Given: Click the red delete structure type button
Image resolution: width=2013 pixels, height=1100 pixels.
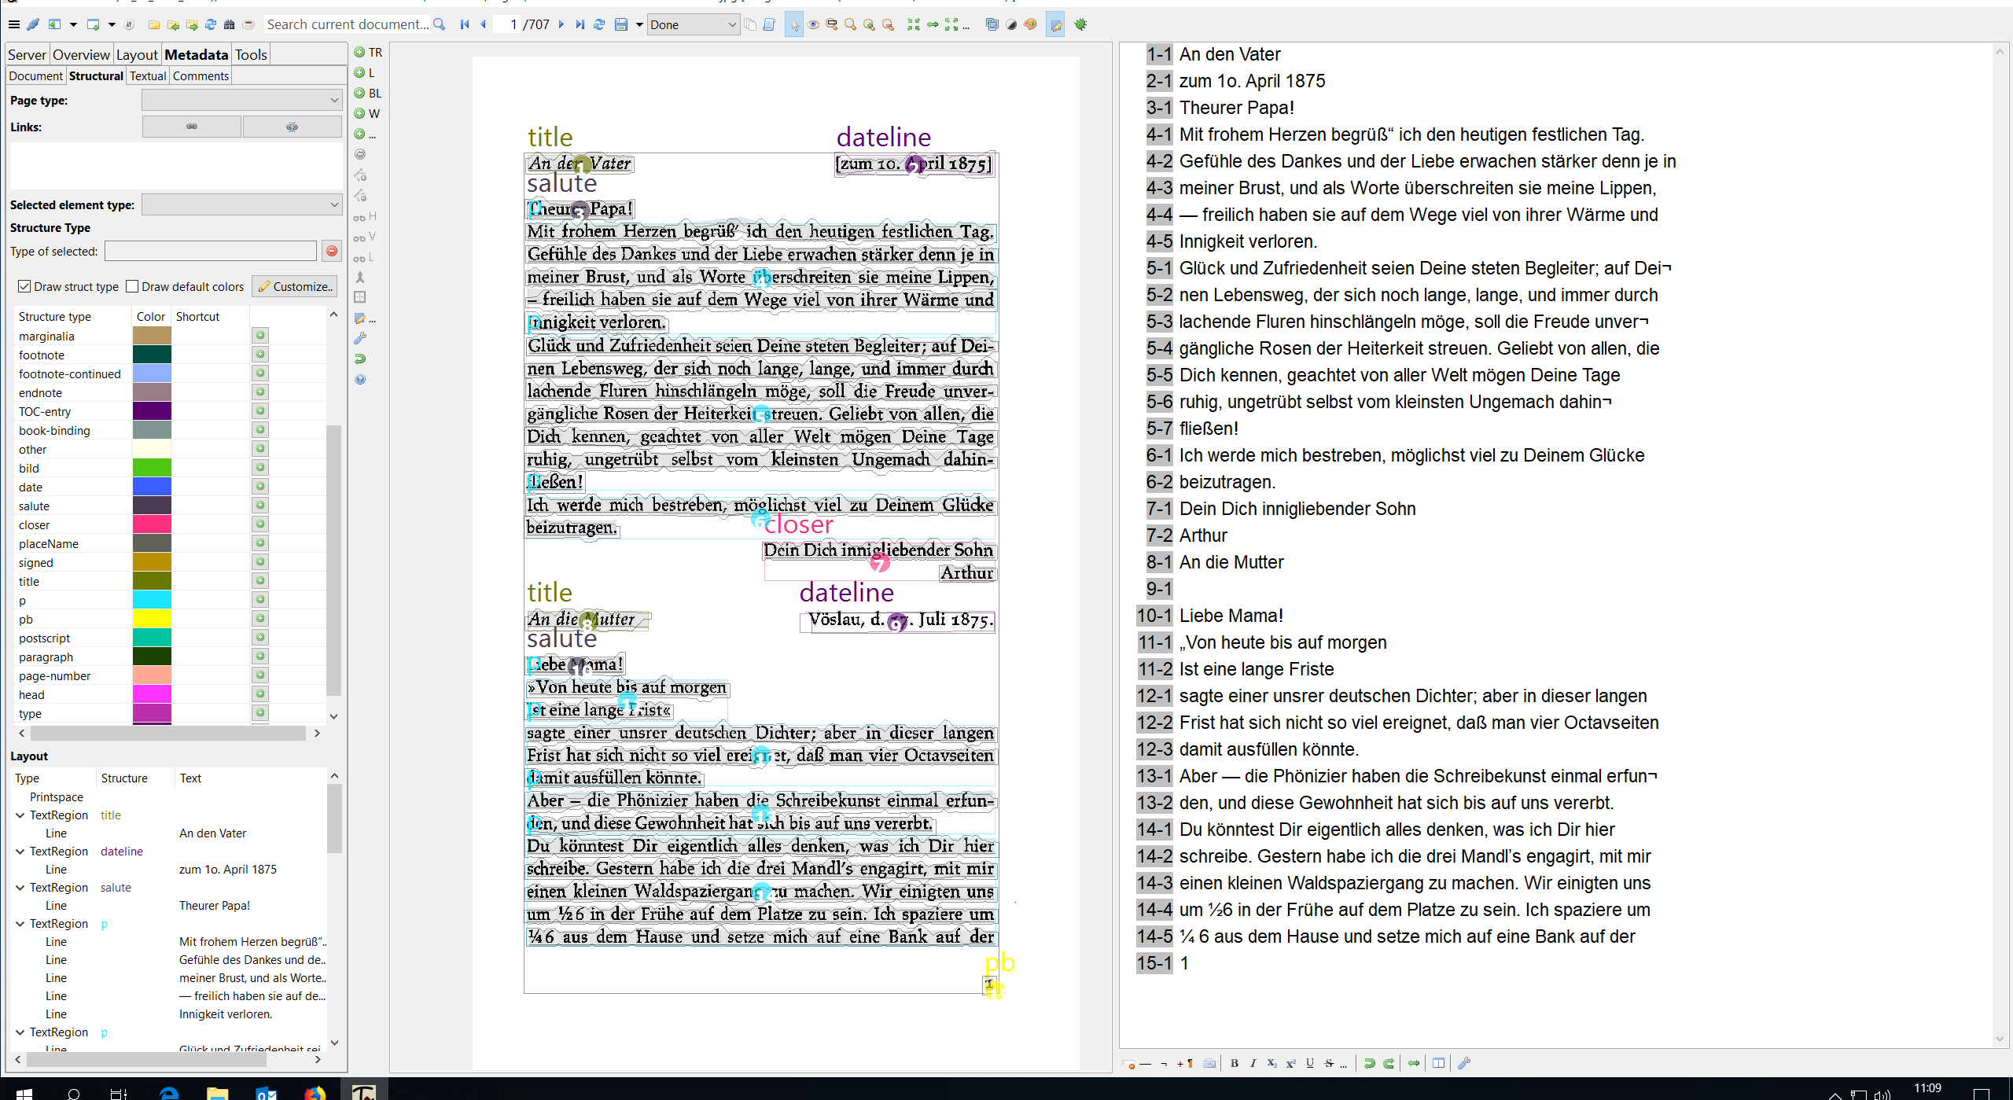Looking at the screenshot, I should (332, 251).
